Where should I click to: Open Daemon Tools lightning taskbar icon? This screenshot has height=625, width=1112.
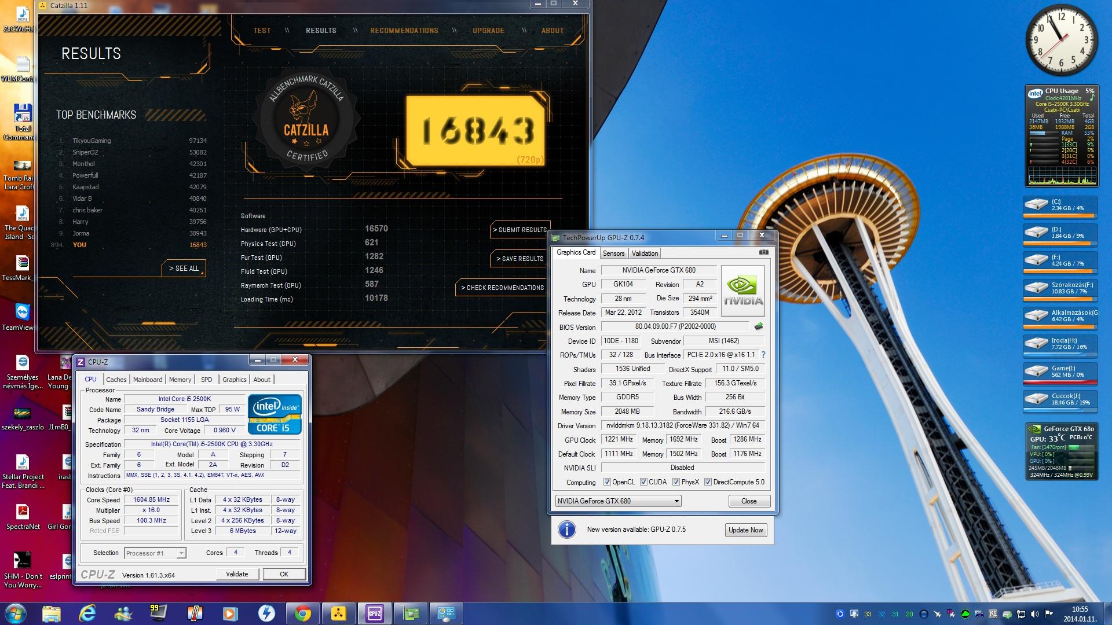pyautogui.click(x=266, y=613)
